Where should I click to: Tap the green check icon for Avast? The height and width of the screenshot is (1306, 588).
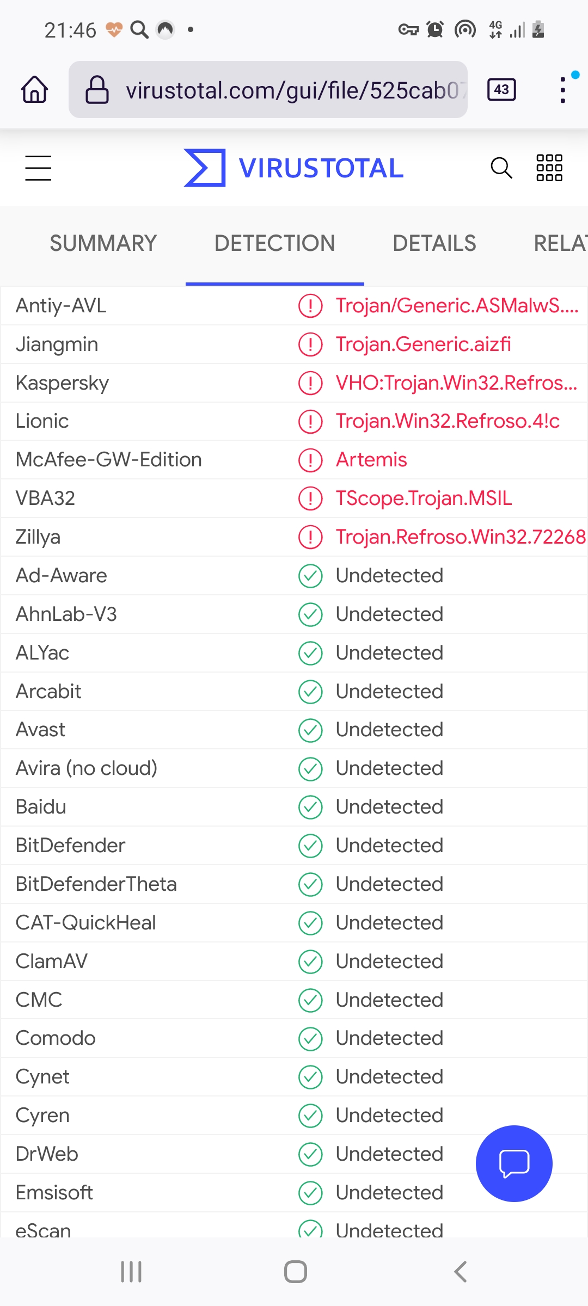point(310,730)
